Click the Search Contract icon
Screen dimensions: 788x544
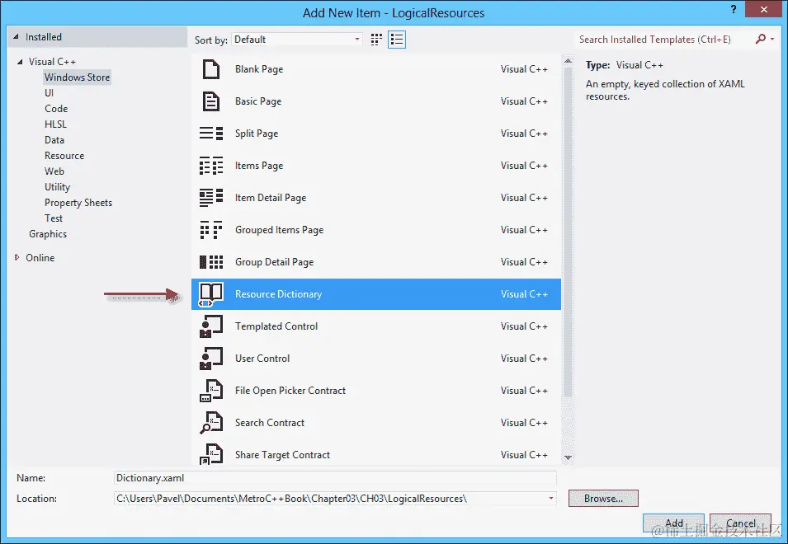[211, 423]
